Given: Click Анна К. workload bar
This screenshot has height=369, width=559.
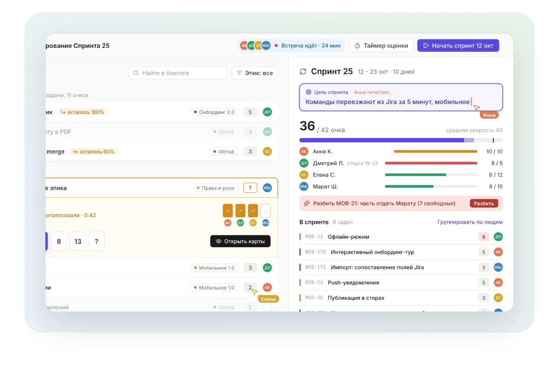Looking at the screenshot, I should click(x=436, y=152).
